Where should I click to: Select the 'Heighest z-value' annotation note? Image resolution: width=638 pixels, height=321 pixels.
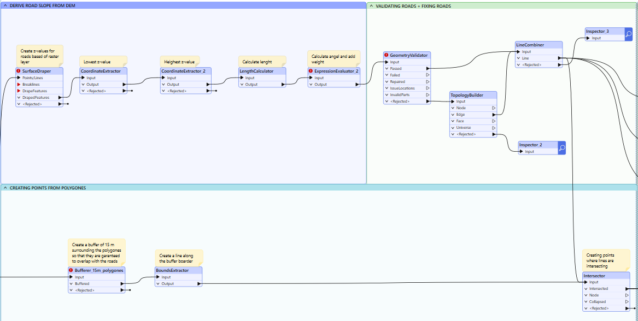[x=180, y=61]
